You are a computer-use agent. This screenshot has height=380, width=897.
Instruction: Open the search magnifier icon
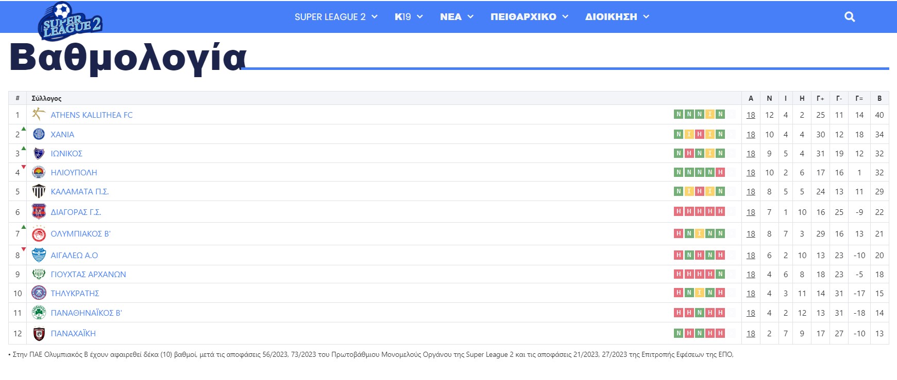click(x=850, y=17)
